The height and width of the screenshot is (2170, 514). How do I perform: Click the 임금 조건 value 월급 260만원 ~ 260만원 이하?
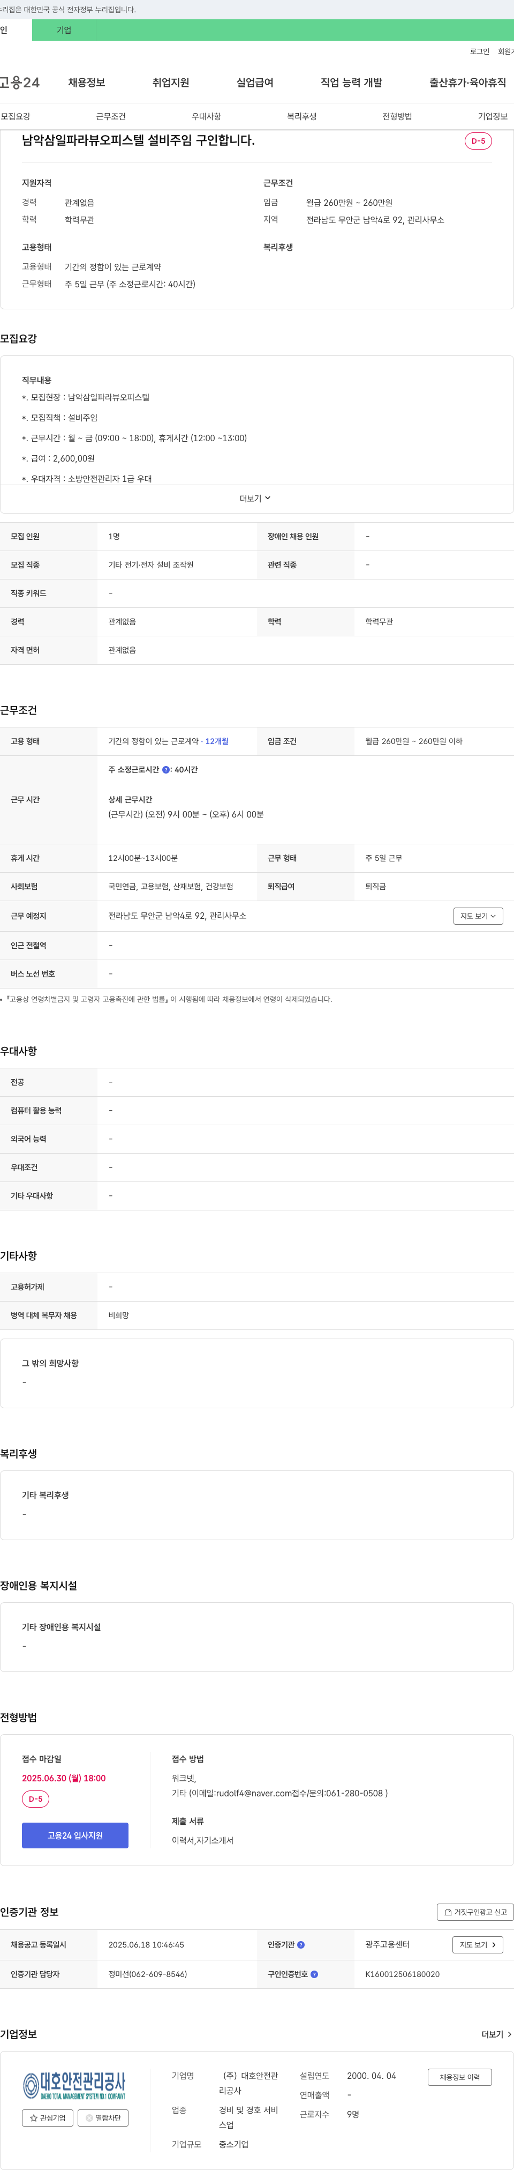point(414,741)
